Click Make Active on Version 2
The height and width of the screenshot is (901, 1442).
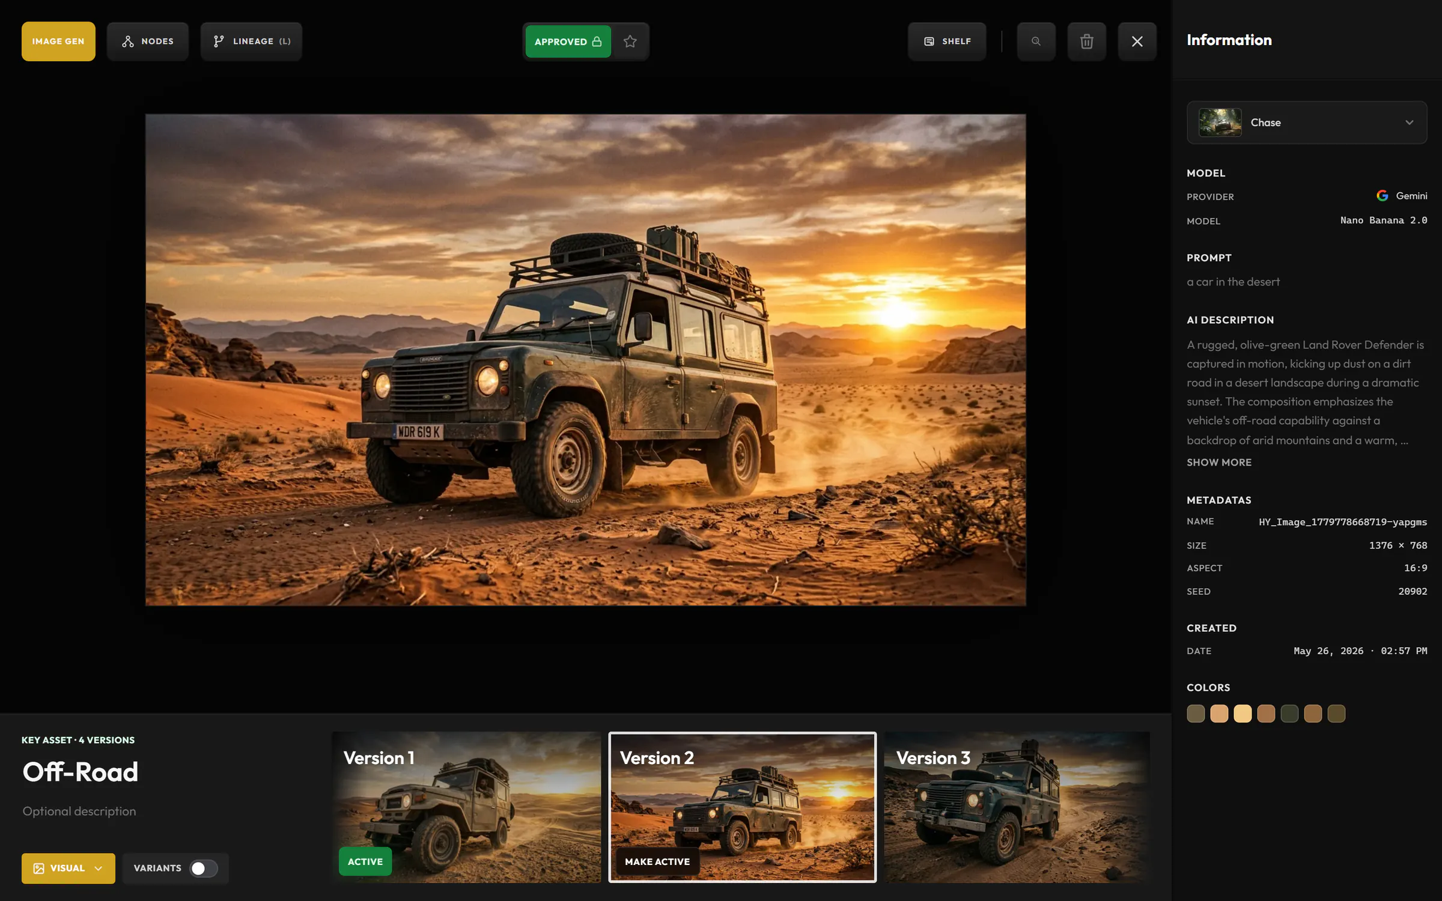(x=657, y=862)
